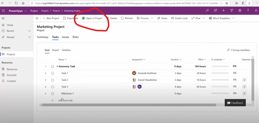Click Share in command bar
The width and height of the screenshot is (259, 123).
[x=162, y=18]
